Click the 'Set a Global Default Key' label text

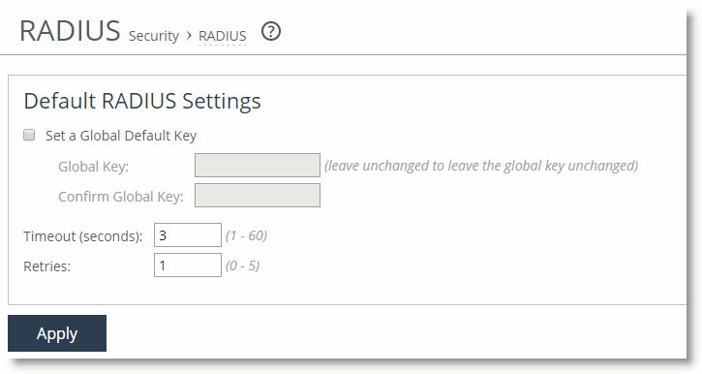[x=121, y=136]
